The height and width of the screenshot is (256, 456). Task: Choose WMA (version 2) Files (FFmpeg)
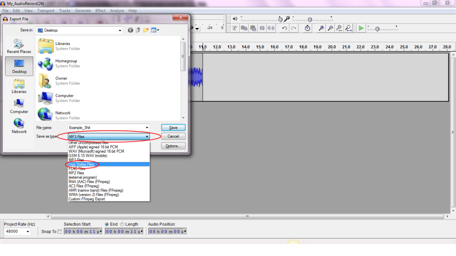(109, 195)
